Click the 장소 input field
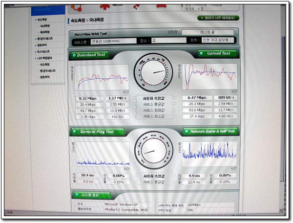The image size is (293, 223). pyautogui.click(x=169, y=40)
